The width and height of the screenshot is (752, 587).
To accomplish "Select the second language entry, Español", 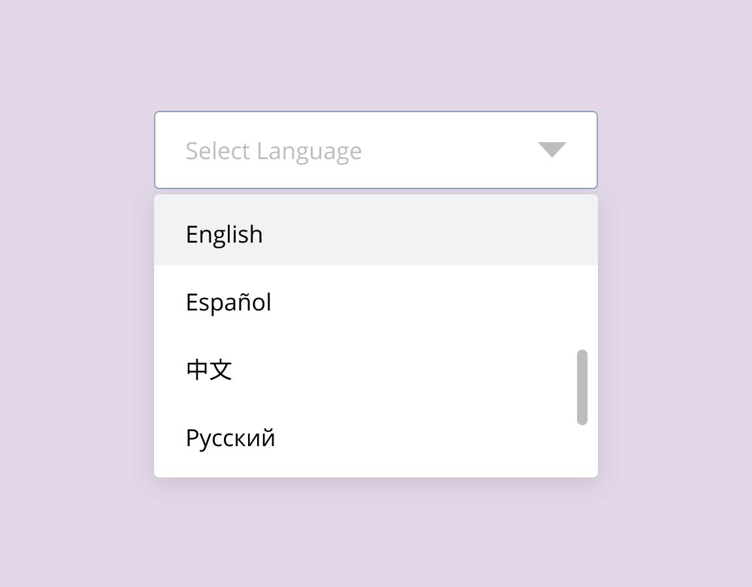I will [228, 301].
